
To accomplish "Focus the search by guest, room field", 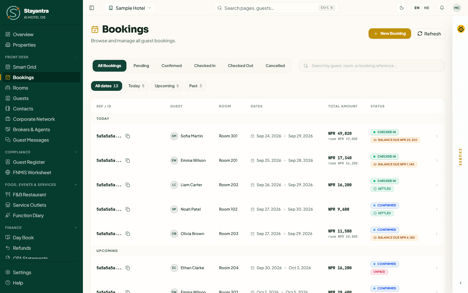I will pyautogui.click(x=372, y=66).
